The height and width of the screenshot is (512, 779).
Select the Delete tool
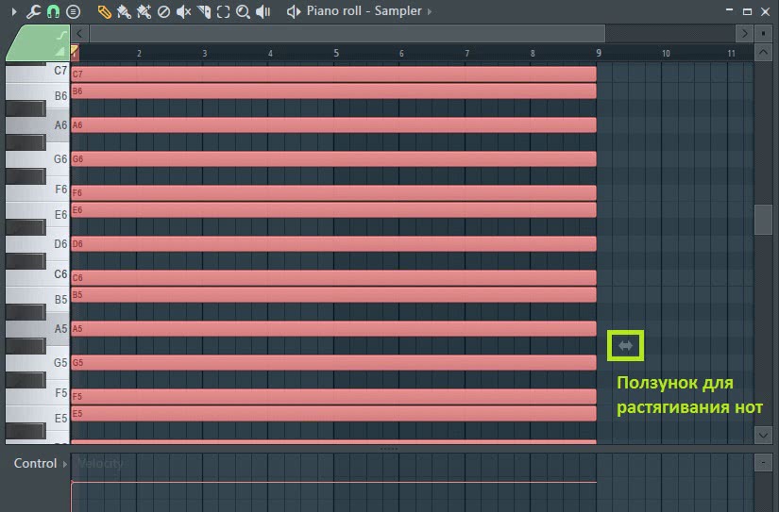point(163,11)
